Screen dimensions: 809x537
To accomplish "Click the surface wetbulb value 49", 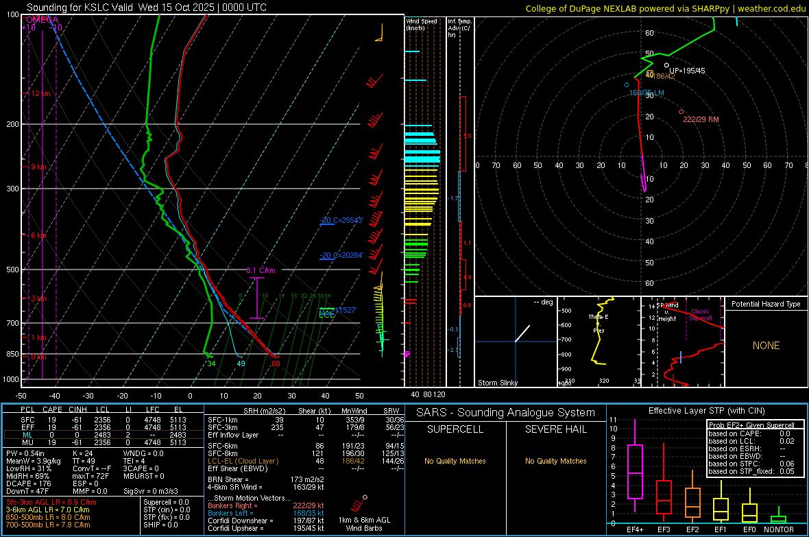I will 241,363.
